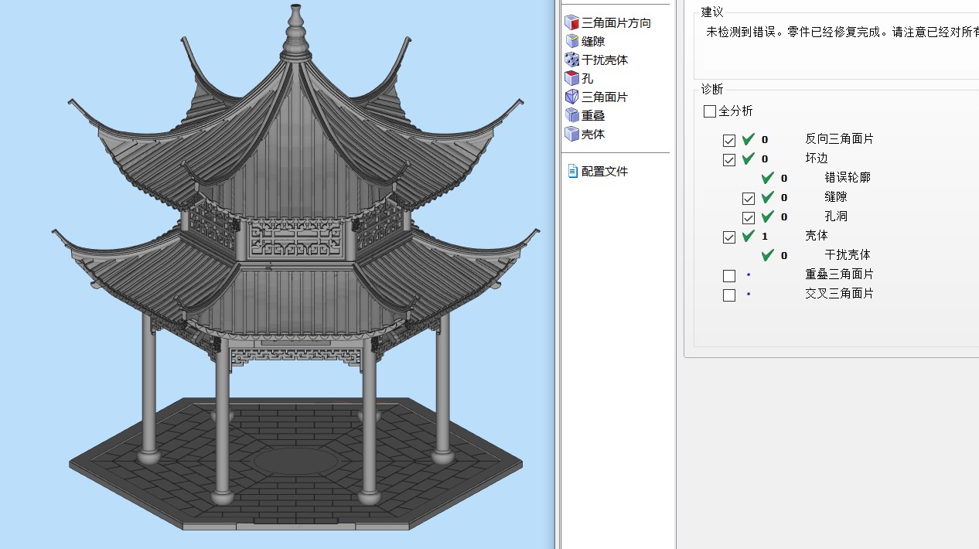Click the green checkmark beside 错误轮廓
This screenshot has height=549, width=979.
pos(767,178)
